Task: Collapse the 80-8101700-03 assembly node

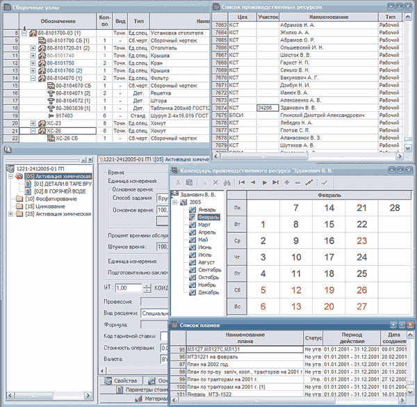Action: coord(24,33)
